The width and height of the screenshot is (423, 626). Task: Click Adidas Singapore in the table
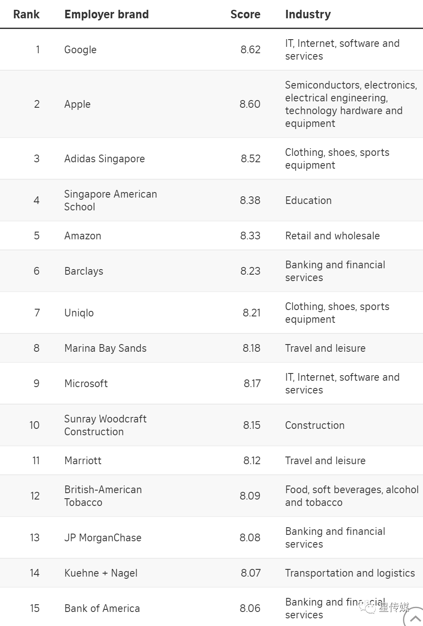tap(104, 159)
